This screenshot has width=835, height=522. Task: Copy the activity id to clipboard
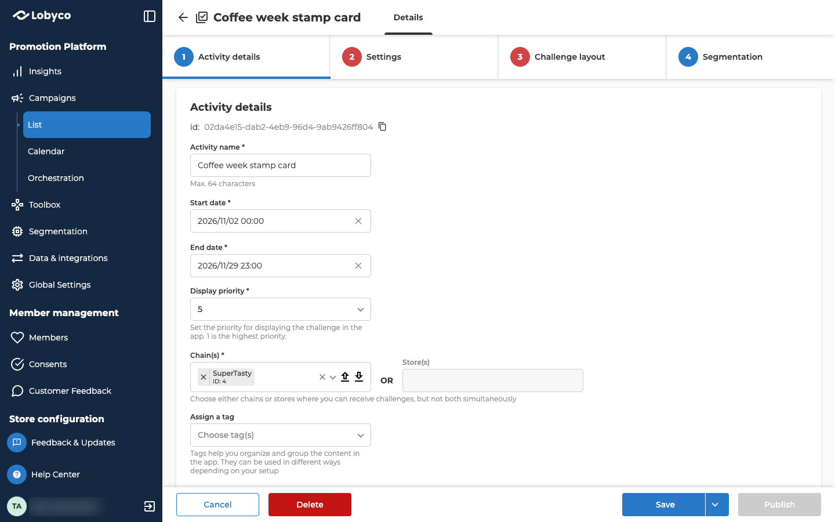pos(382,126)
